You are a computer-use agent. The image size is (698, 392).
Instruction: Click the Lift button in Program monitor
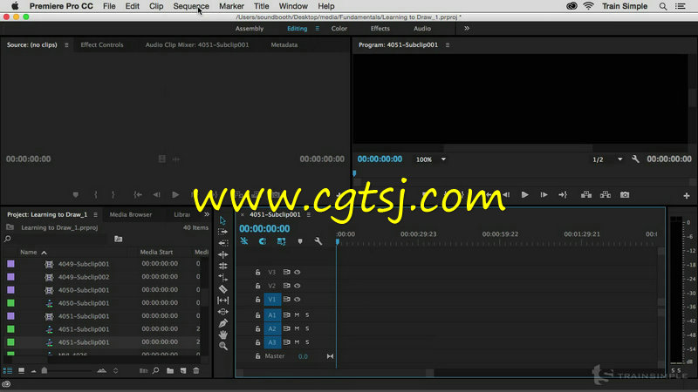click(586, 194)
